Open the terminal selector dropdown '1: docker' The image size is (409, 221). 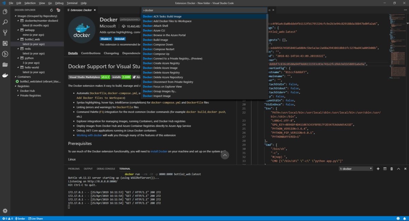click(x=356, y=169)
